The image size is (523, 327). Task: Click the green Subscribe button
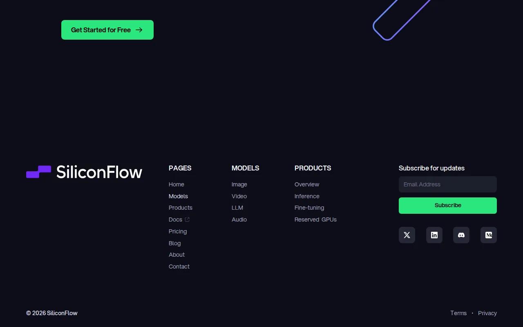448,206
